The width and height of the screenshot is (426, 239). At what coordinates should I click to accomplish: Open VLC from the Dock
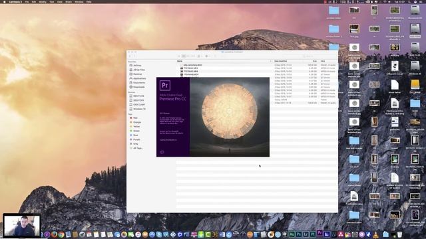[375, 234]
